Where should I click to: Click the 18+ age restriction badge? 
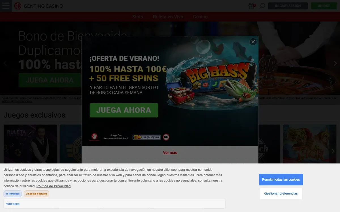pos(166,137)
